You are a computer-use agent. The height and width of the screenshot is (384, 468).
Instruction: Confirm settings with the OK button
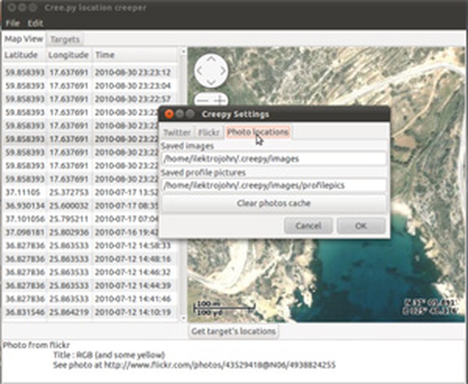tap(361, 226)
